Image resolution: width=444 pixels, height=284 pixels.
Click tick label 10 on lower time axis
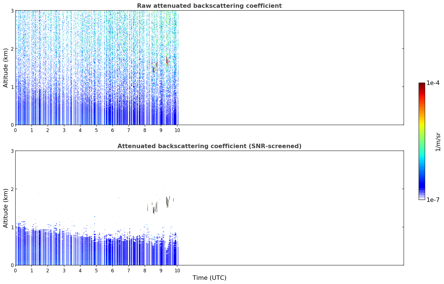click(x=177, y=270)
